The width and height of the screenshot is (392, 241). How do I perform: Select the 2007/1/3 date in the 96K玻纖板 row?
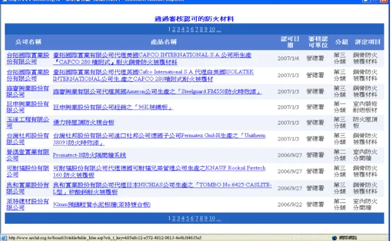288,107
